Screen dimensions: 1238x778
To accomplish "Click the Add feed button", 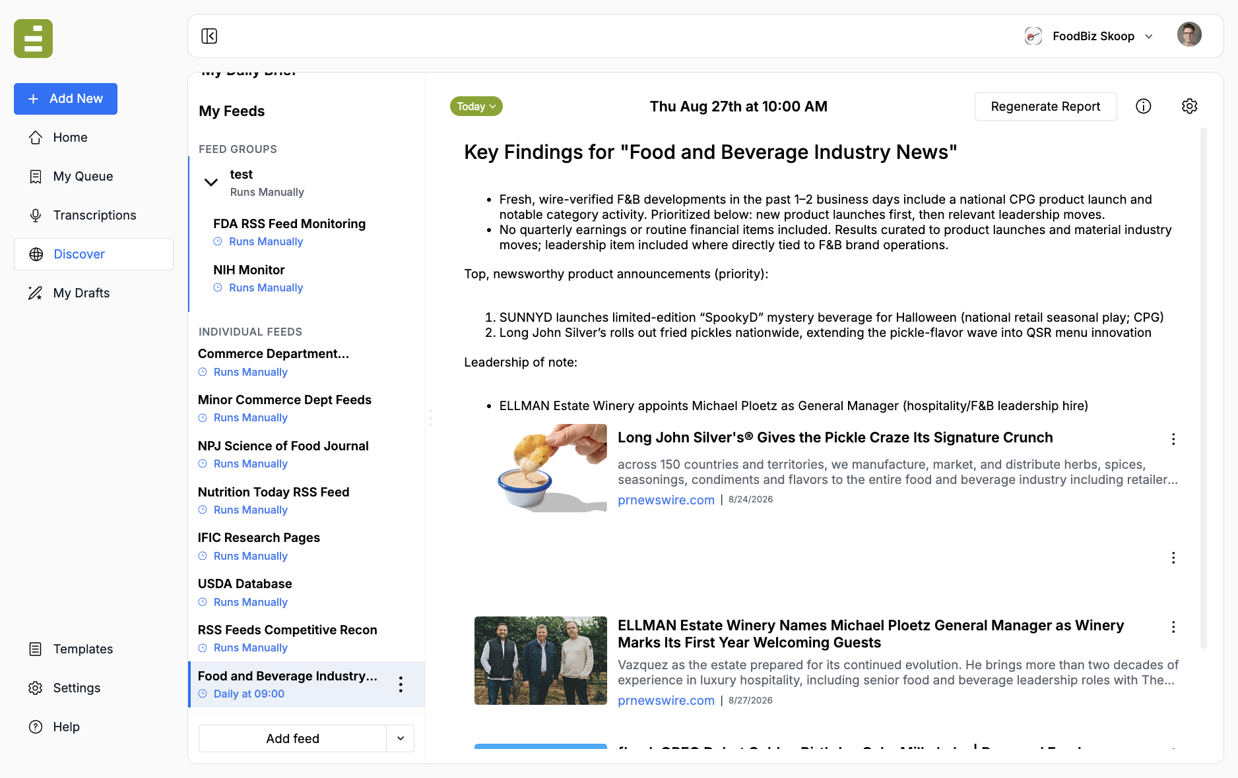I will coord(292,738).
